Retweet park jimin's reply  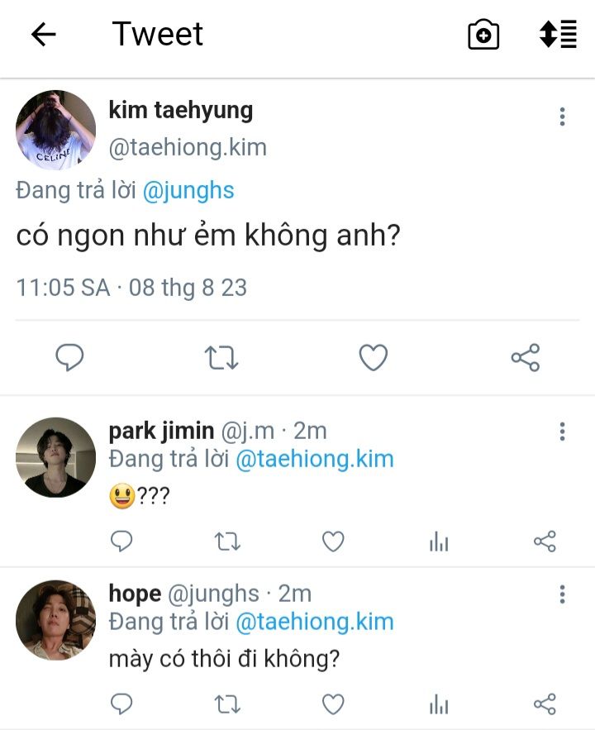226,542
